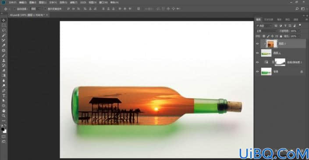
Task: Pick the black foreground color swatch
Action: (3, 129)
